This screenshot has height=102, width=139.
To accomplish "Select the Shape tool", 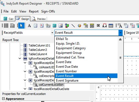I will pos(67,26).
